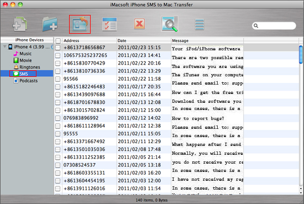
Task: Select Movie in the device sidebar
Action: pyautogui.click(x=23, y=60)
